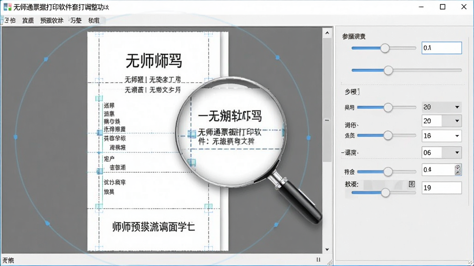Open the third, four-character menu bar item
This screenshot has width=474, height=266.
click(x=52, y=20)
